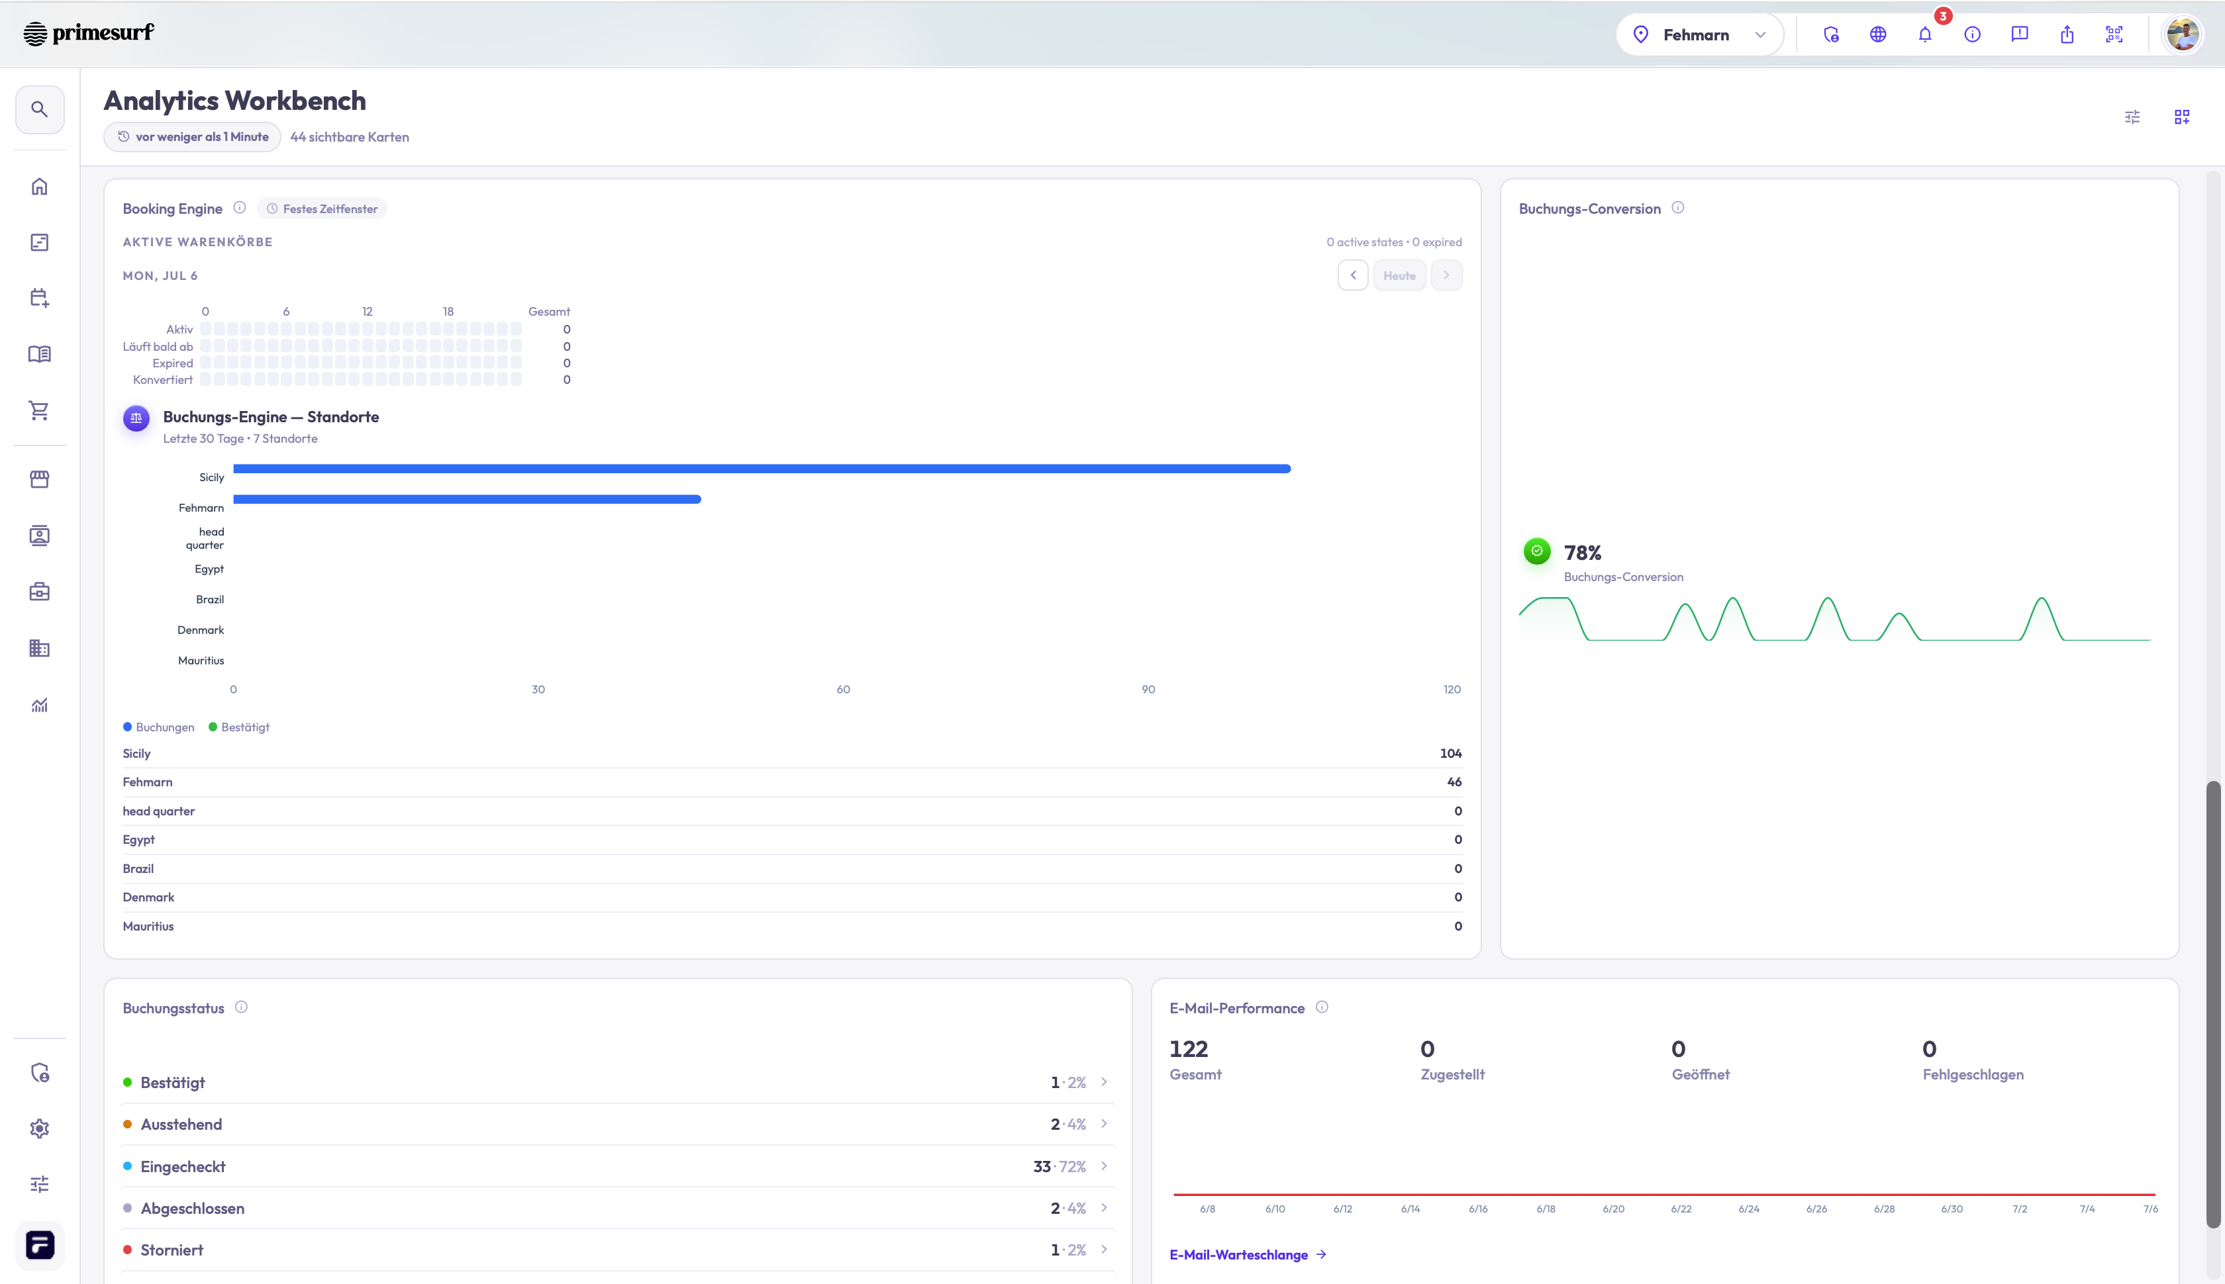2225x1284 pixels.
Task: Click info icon beside Buchungsstatus
Action: (241, 1007)
